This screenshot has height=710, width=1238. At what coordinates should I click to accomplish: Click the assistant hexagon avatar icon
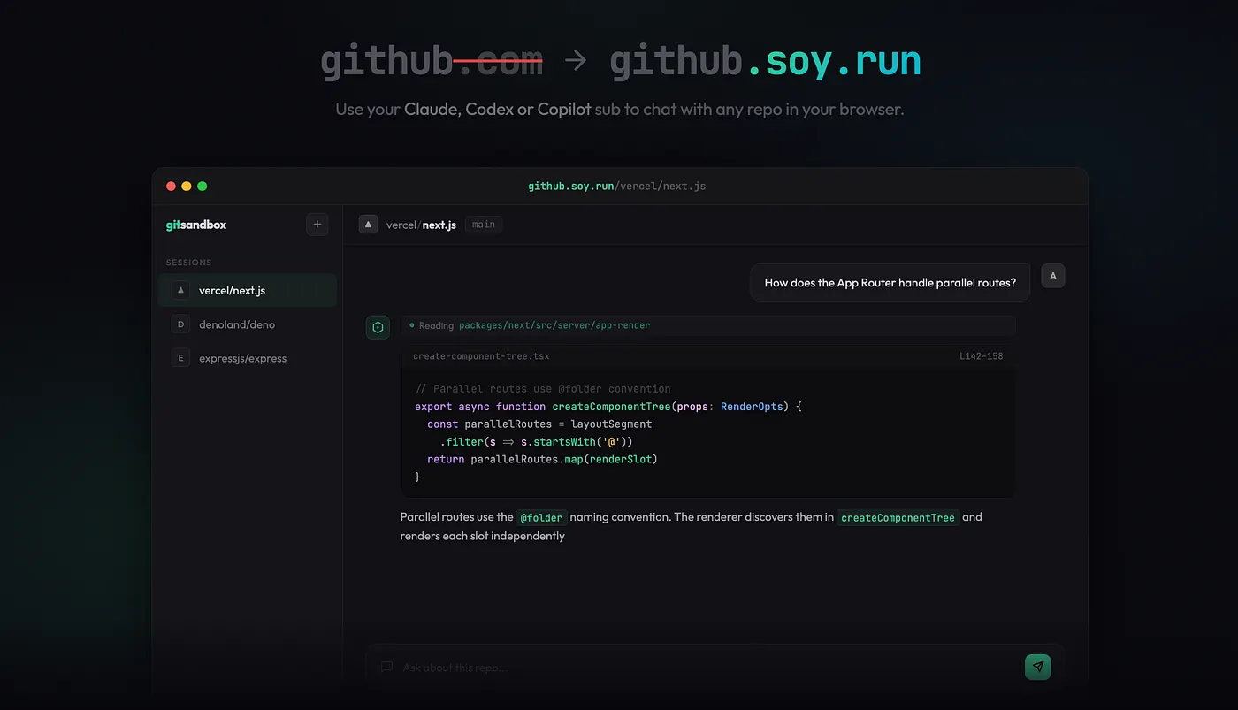pyautogui.click(x=378, y=327)
